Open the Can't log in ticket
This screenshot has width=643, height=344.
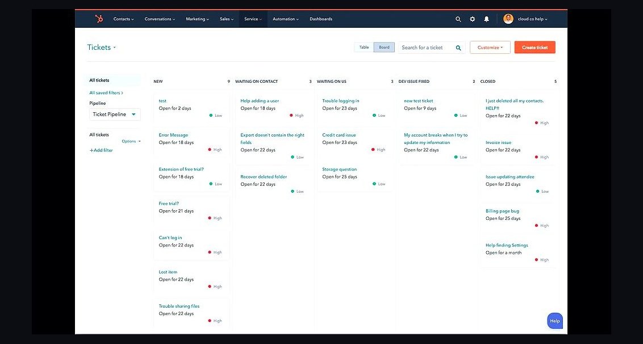[x=170, y=237]
